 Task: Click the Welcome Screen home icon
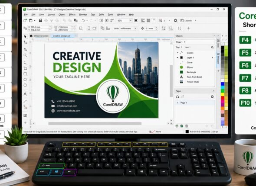31,36
